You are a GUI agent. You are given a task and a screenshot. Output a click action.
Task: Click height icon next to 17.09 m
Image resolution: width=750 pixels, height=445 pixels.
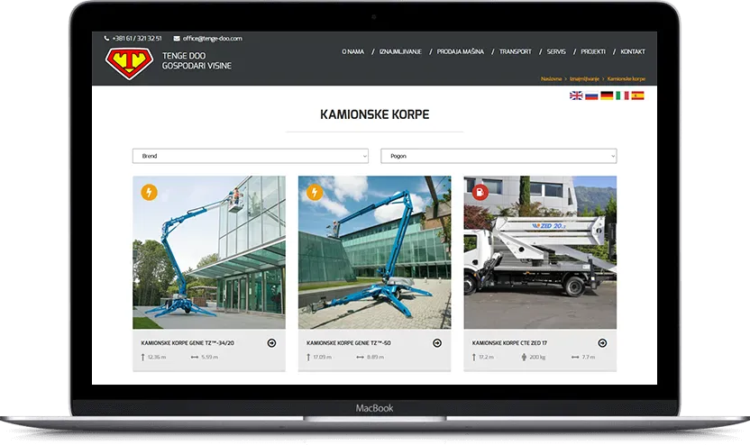[308, 357]
